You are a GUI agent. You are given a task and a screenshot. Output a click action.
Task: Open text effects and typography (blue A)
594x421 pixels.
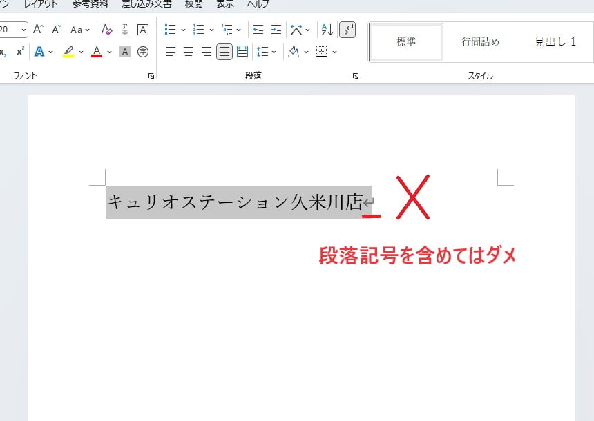(39, 52)
